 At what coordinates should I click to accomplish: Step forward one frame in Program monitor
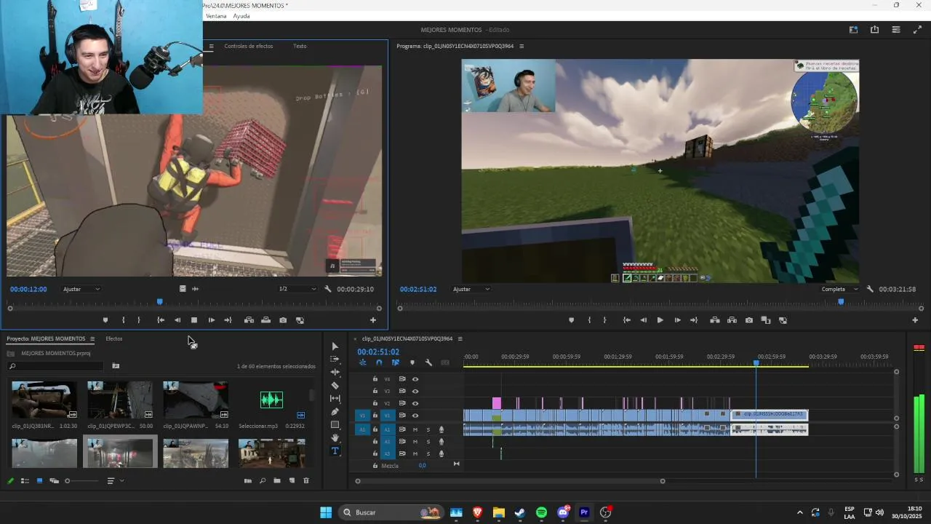[x=677, y=320]
